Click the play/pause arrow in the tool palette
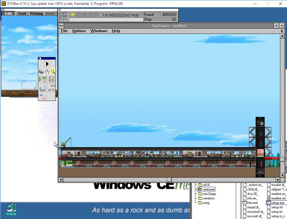The image size is (287, 219). click(x=47, y=64)
